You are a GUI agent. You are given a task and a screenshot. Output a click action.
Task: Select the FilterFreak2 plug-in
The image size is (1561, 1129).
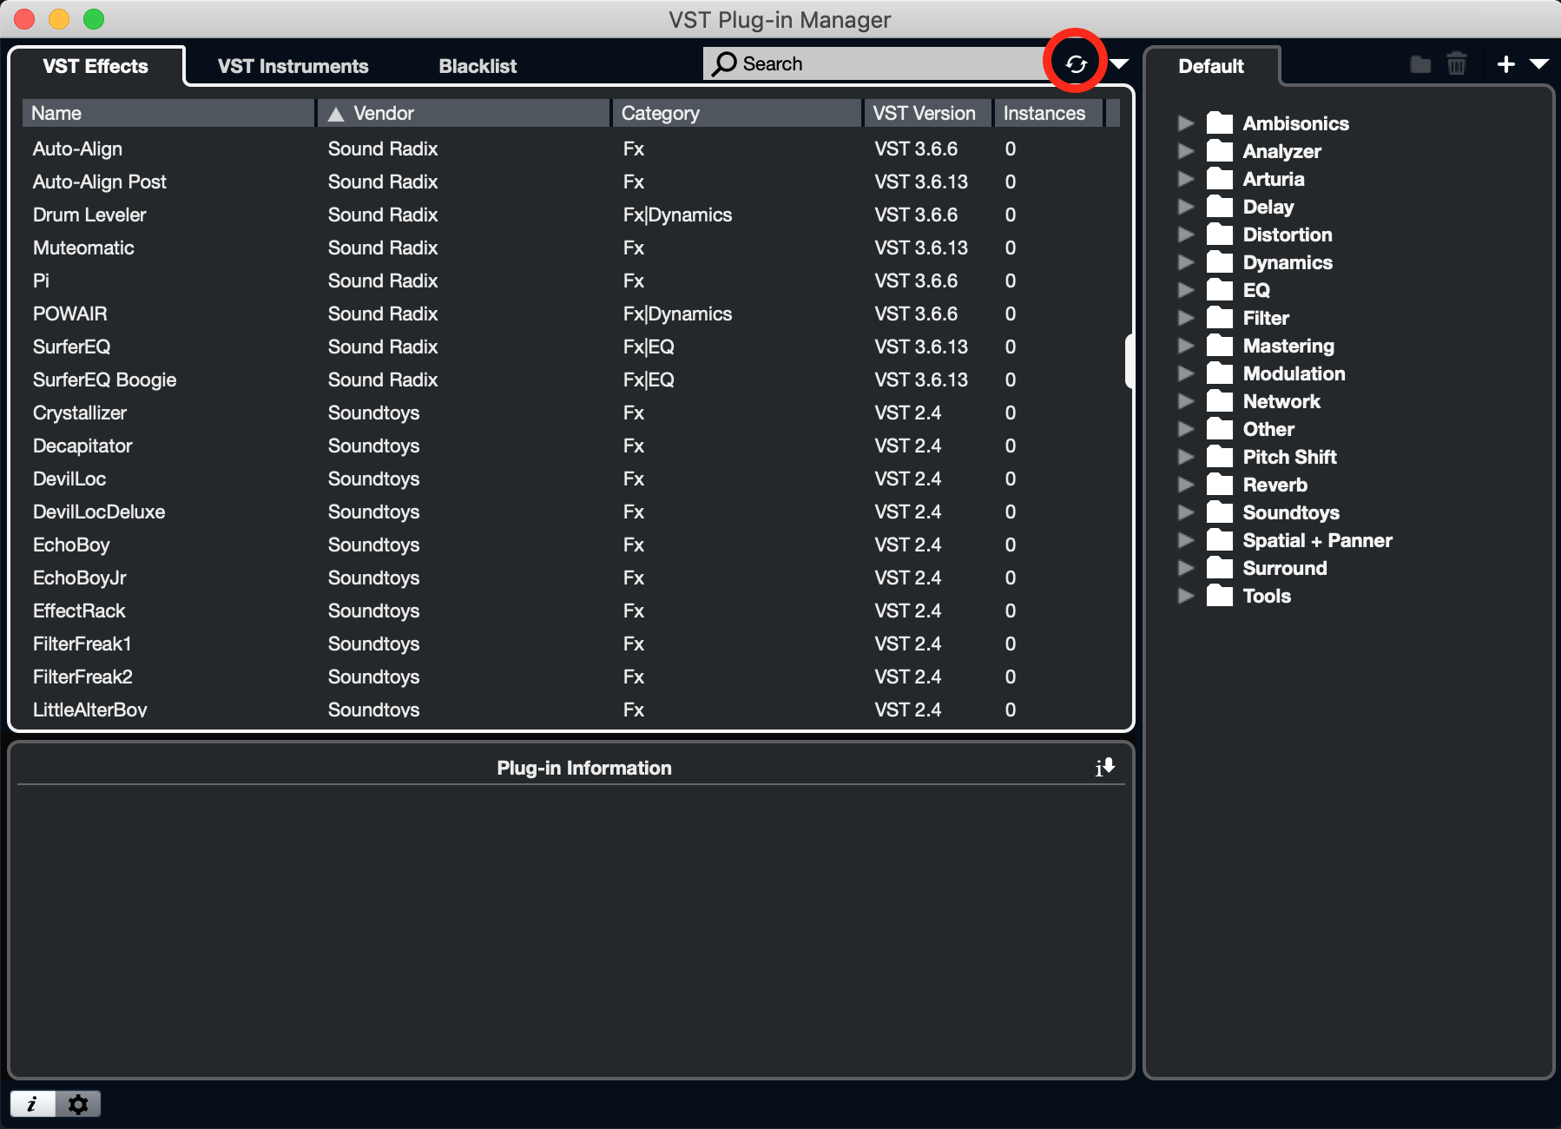click(571, 677)
